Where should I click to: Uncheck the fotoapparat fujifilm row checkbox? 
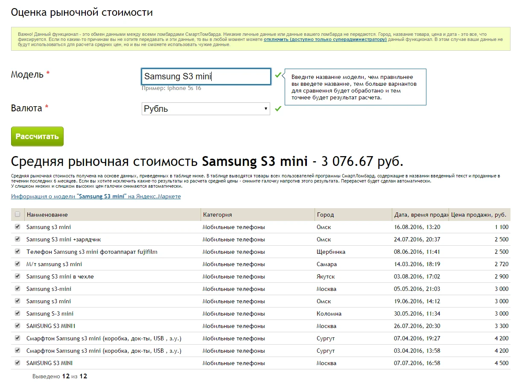[x=17, y=252]
